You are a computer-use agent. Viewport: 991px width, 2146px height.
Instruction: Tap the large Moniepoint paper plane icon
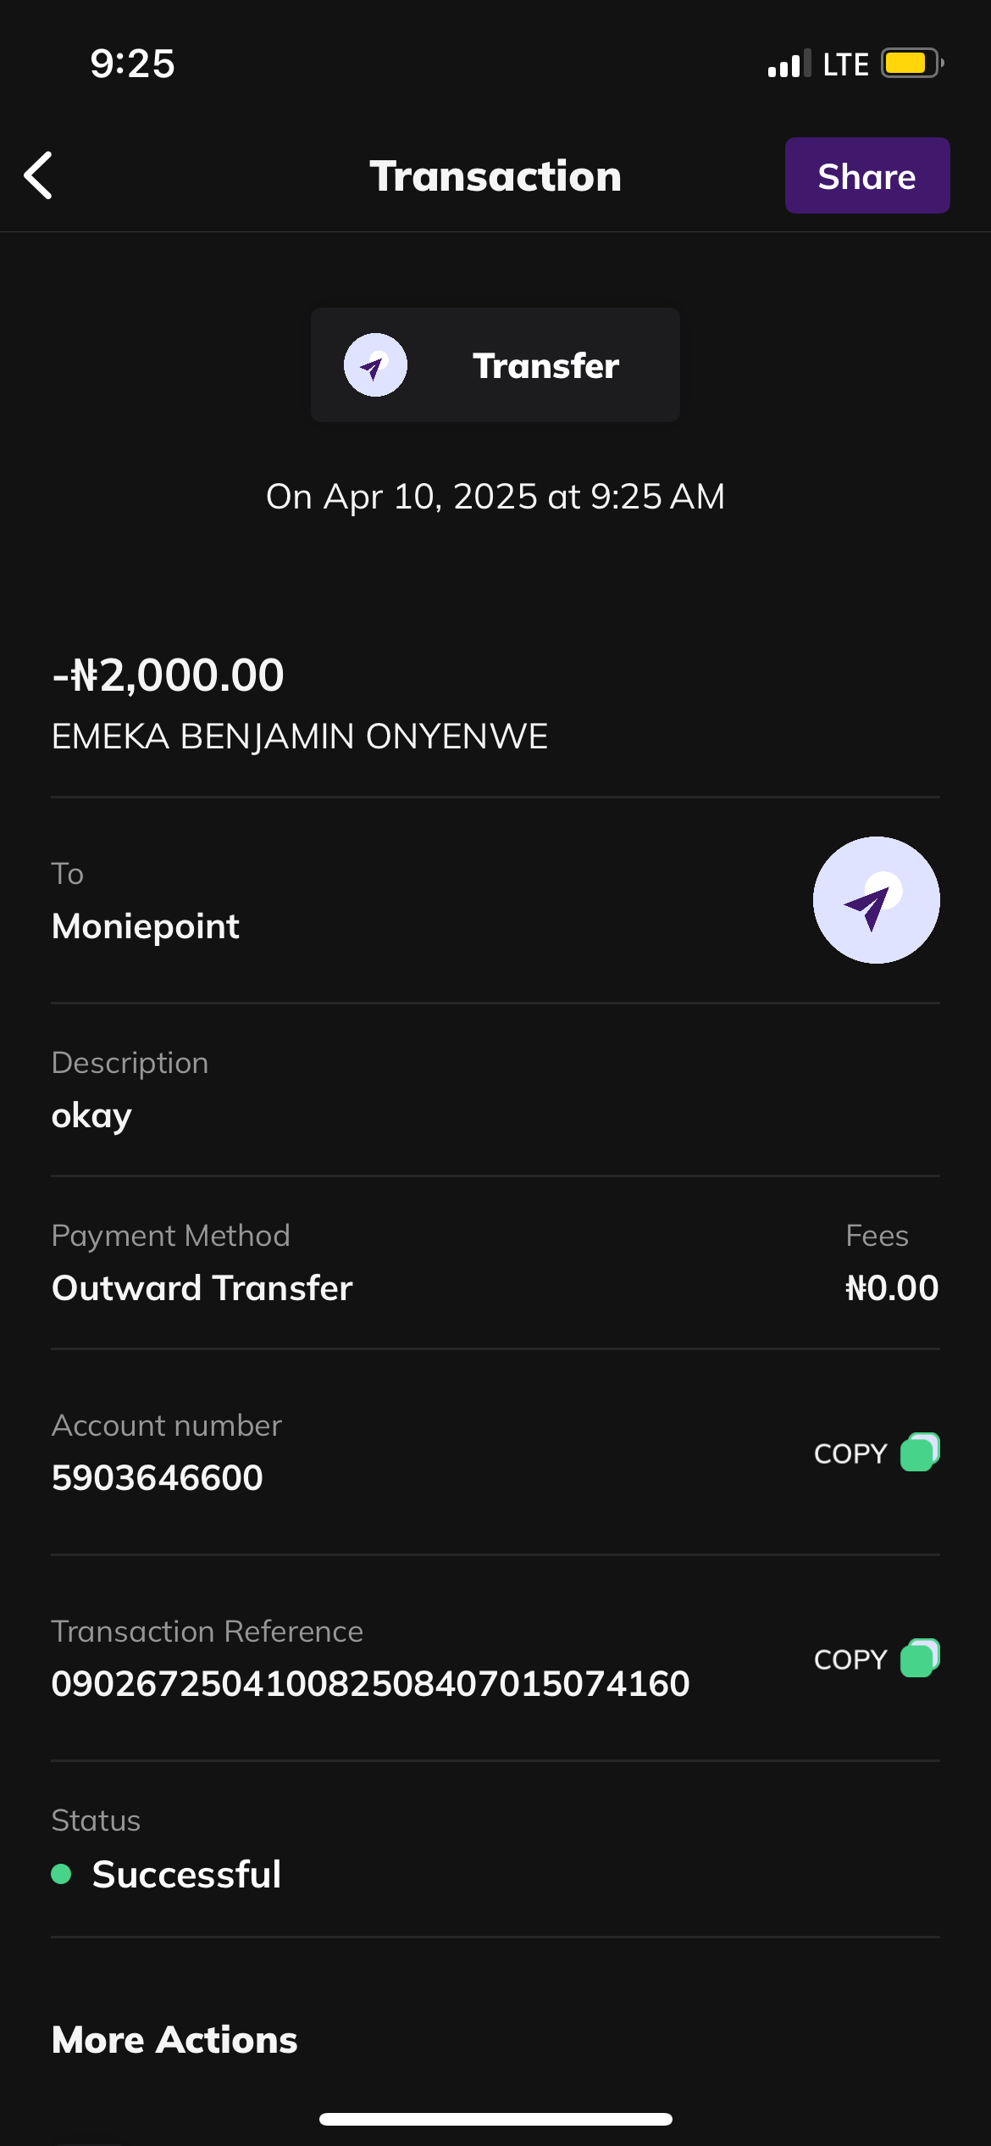(x=876, y=900)
